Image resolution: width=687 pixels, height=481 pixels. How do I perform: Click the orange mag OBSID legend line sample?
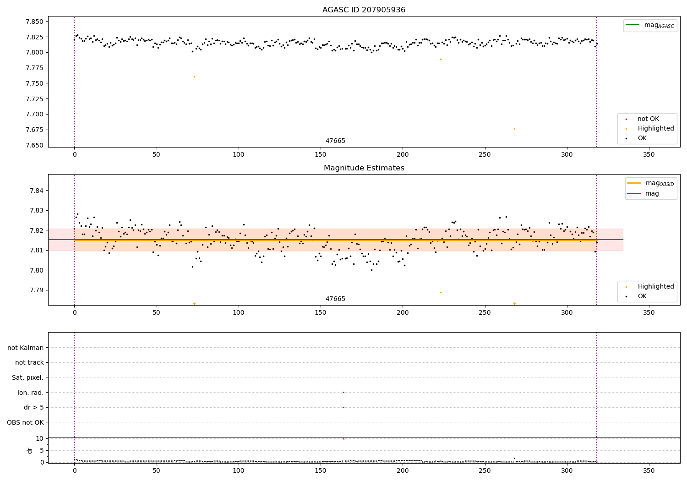pyautogui.click(x=634, y=183)
